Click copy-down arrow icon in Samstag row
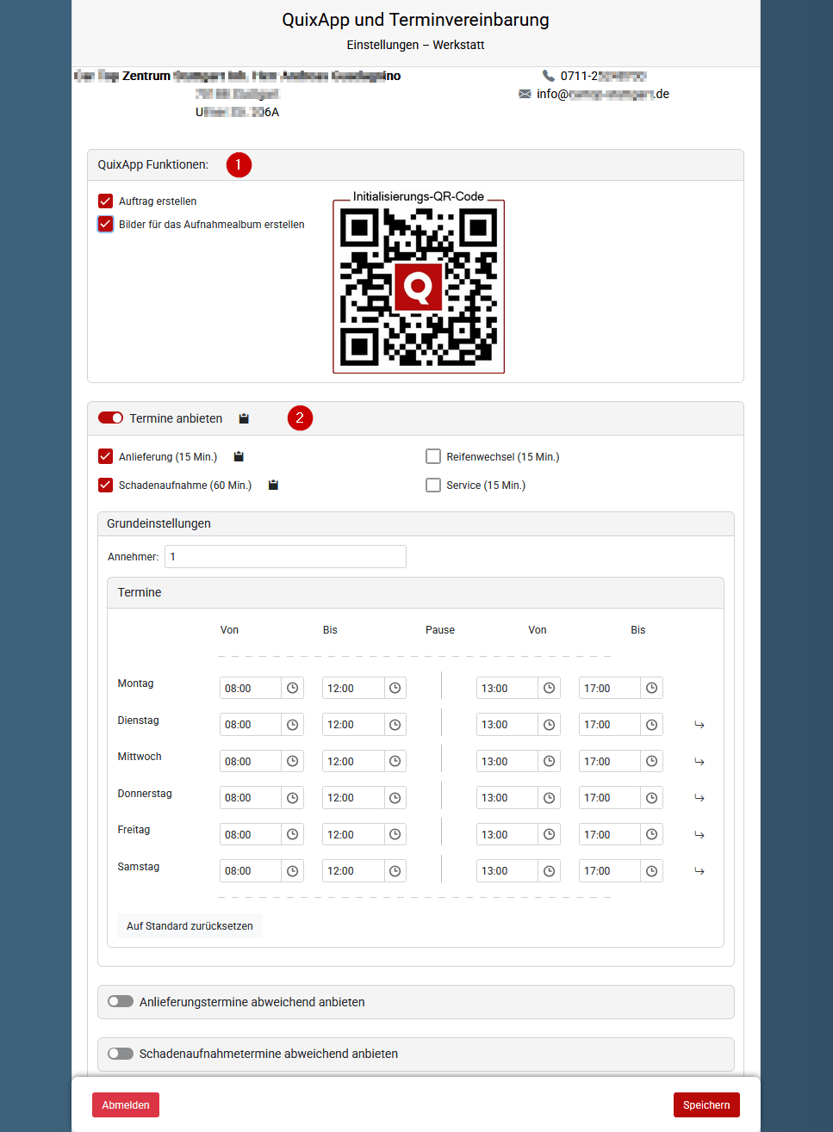 tap(699, 871)
